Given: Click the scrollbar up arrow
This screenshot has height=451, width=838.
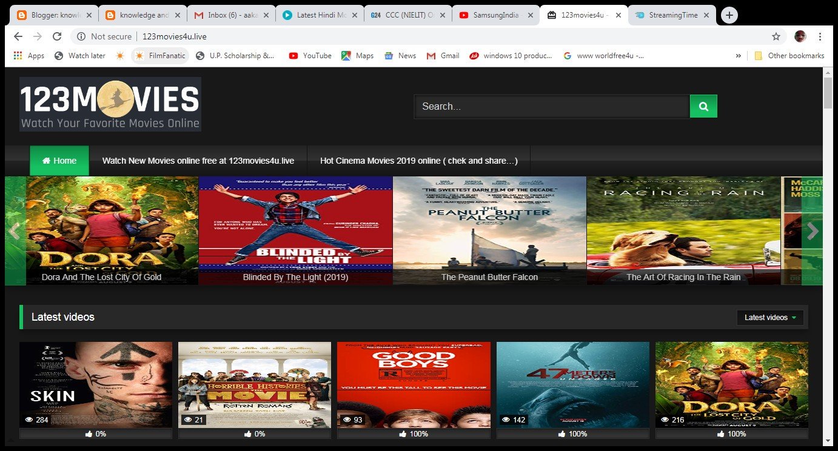Looking at the screenshot, I should click(x=828, y=72).
